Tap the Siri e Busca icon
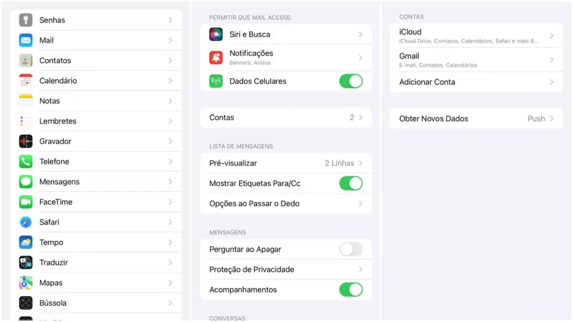573x322 pixels. tap(216, 34)
